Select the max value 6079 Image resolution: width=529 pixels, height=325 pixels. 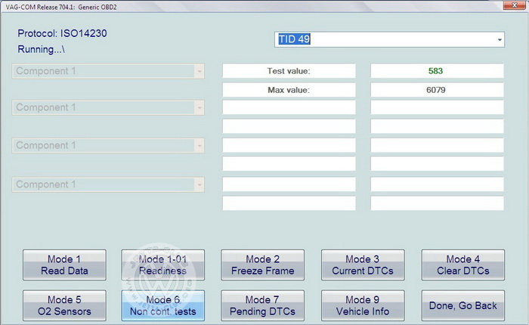[438, 90]
